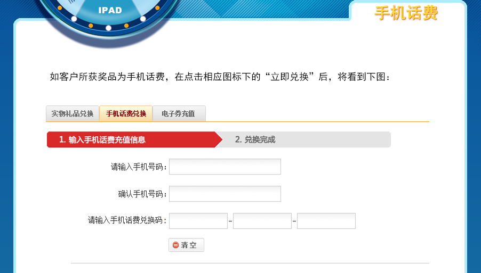
Task: Select last segment of 兑换码 field
Action: click(326, 221)
